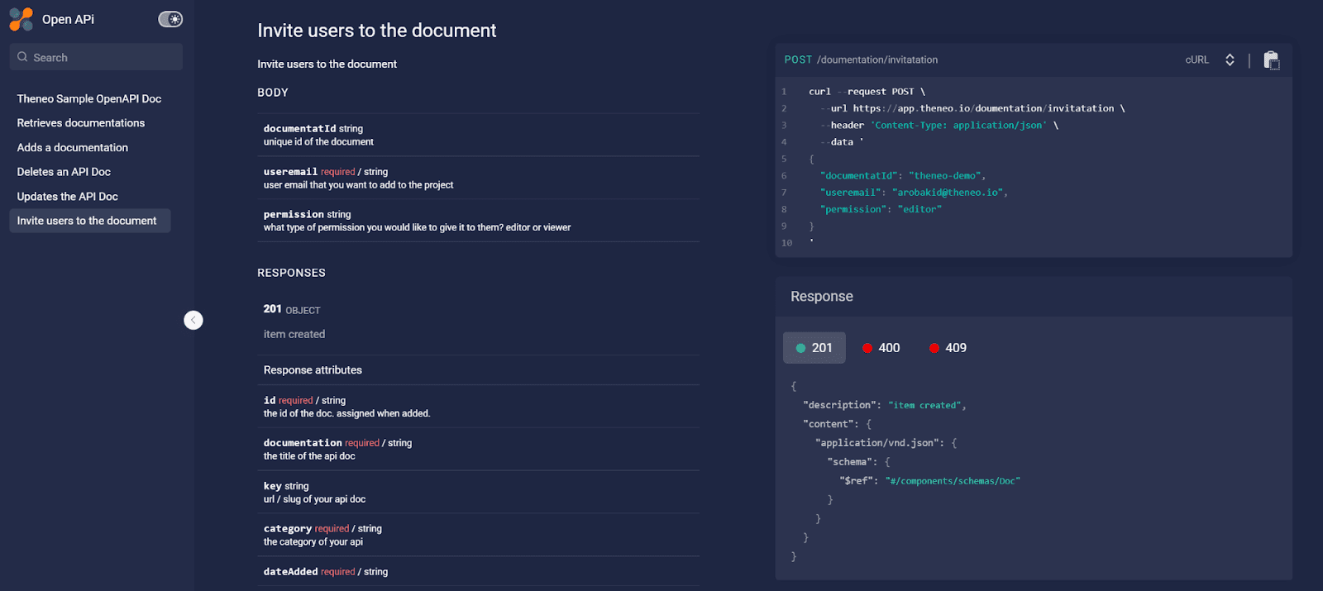Click the page title Invite users heading

[x=376, y=31]
